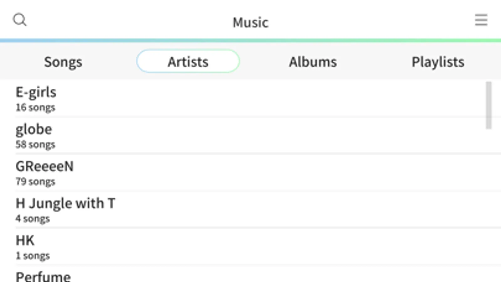Click the vertical scrollbar thumb
501x282 pixels.
click(x=488, y=105)
